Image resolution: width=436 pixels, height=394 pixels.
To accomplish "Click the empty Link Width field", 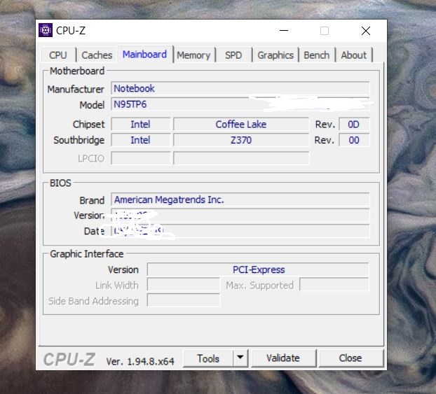I will [x=184, y=285].
